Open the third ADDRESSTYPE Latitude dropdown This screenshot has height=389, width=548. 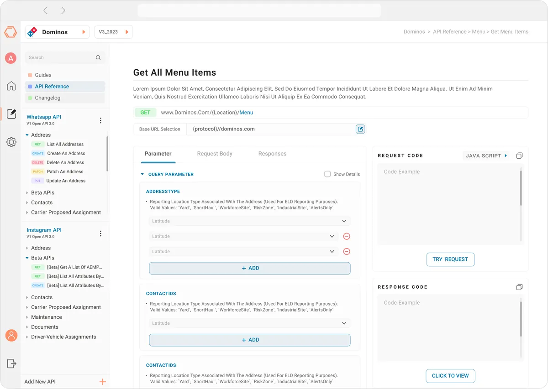point(244,251)
